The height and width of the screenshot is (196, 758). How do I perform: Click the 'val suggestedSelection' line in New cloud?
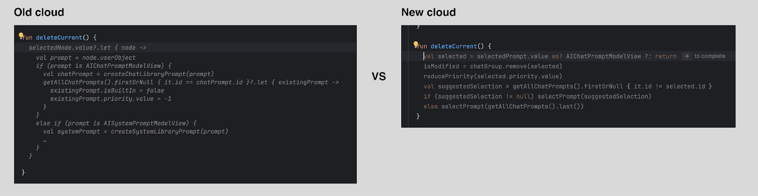coord(568,86)
